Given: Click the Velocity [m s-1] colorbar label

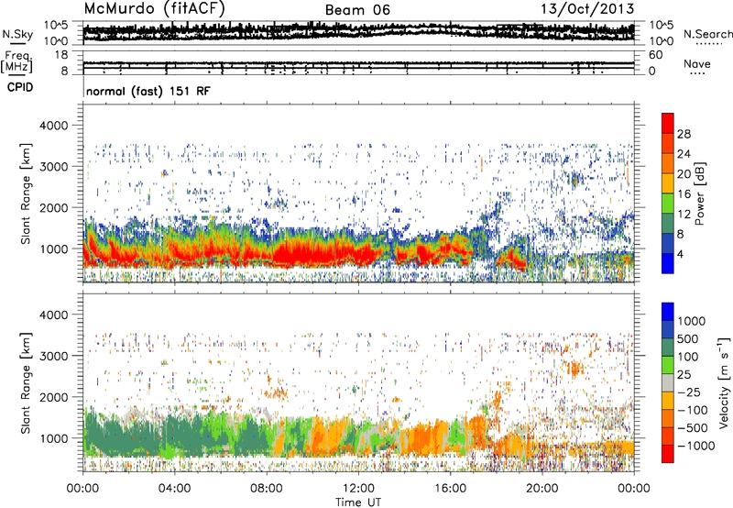Looking at the screenshot, I should tap(724, 382).
